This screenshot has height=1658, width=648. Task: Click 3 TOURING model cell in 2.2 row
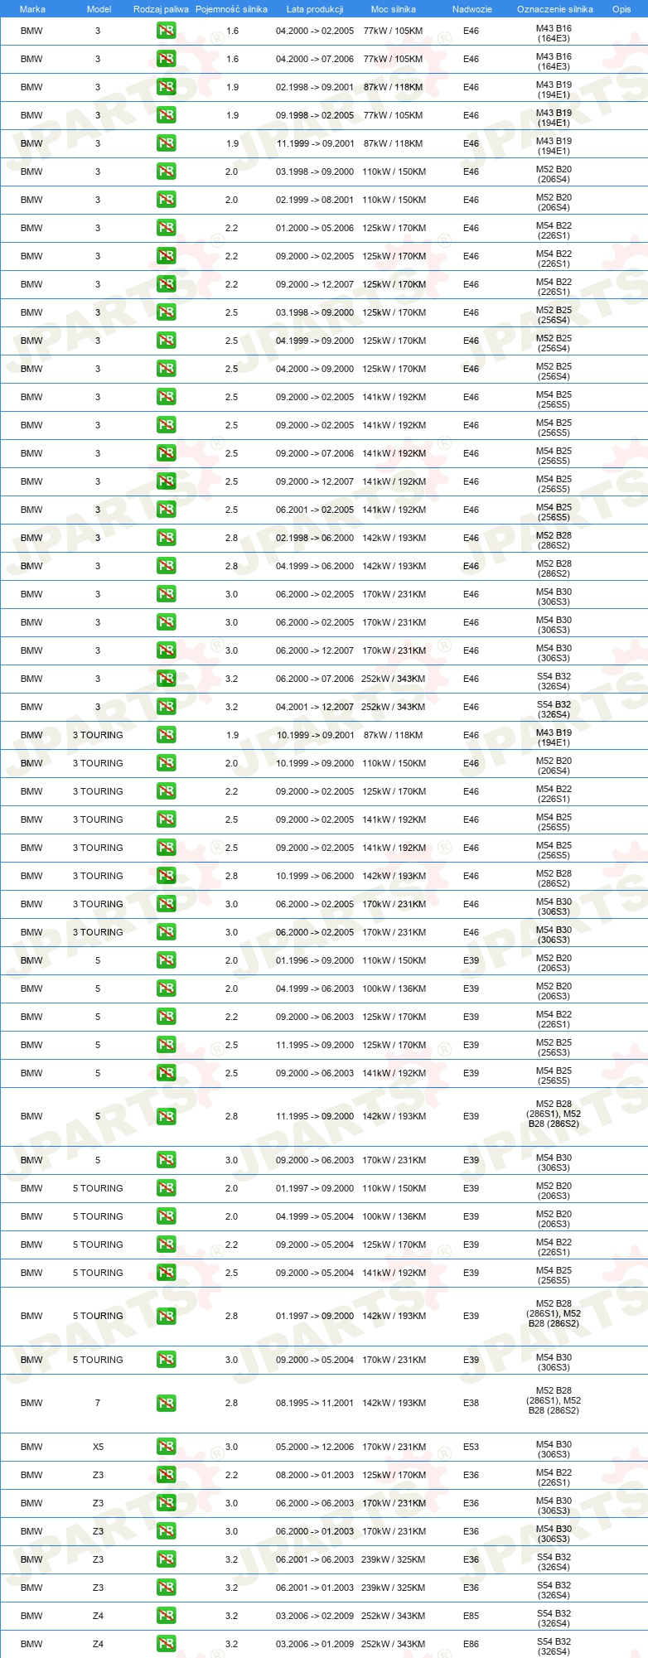pos(98,791)
